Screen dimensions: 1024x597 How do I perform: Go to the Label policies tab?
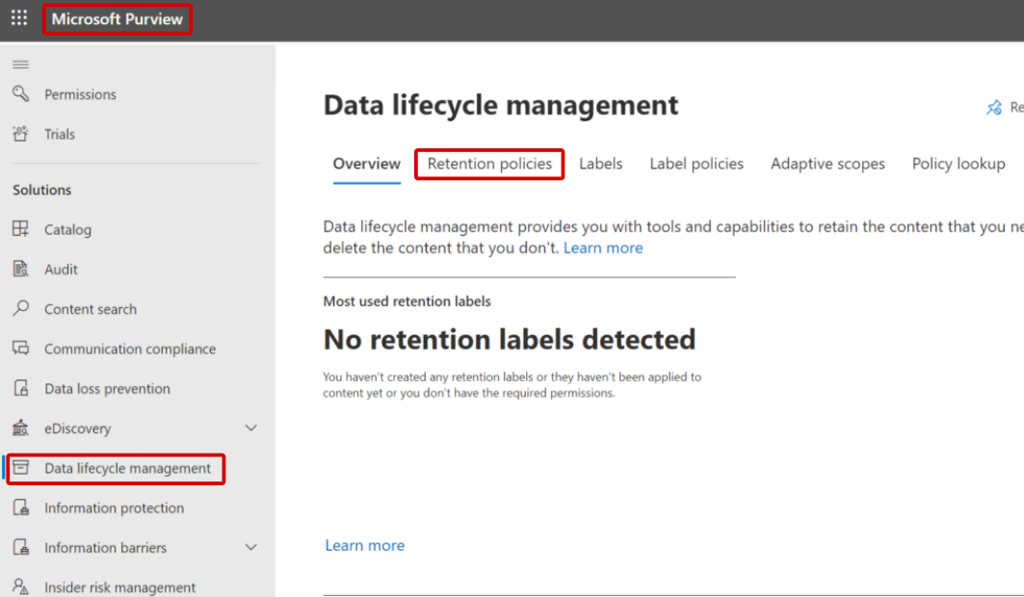696,164
